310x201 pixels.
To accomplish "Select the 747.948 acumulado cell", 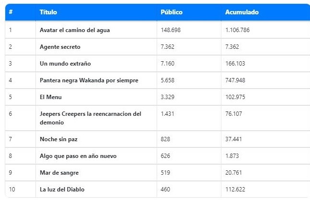I will [x=235, y=80].
